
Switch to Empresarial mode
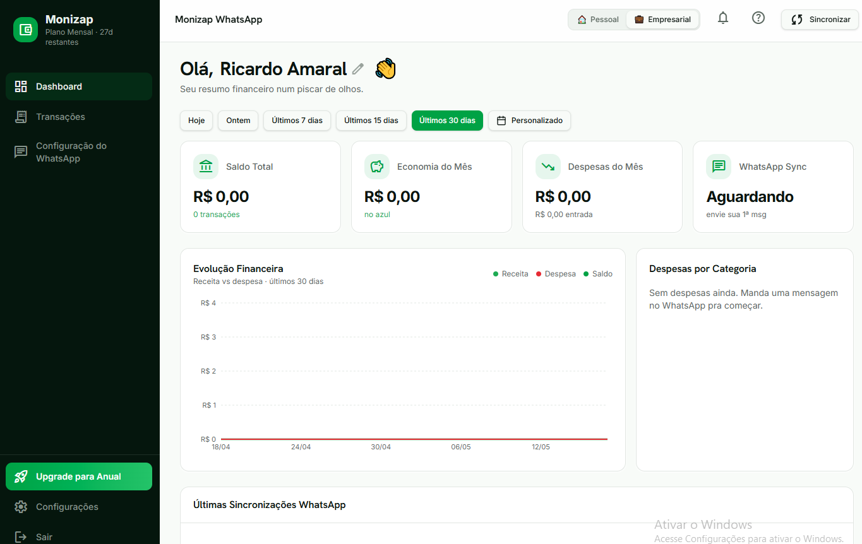tap(662, 20)
